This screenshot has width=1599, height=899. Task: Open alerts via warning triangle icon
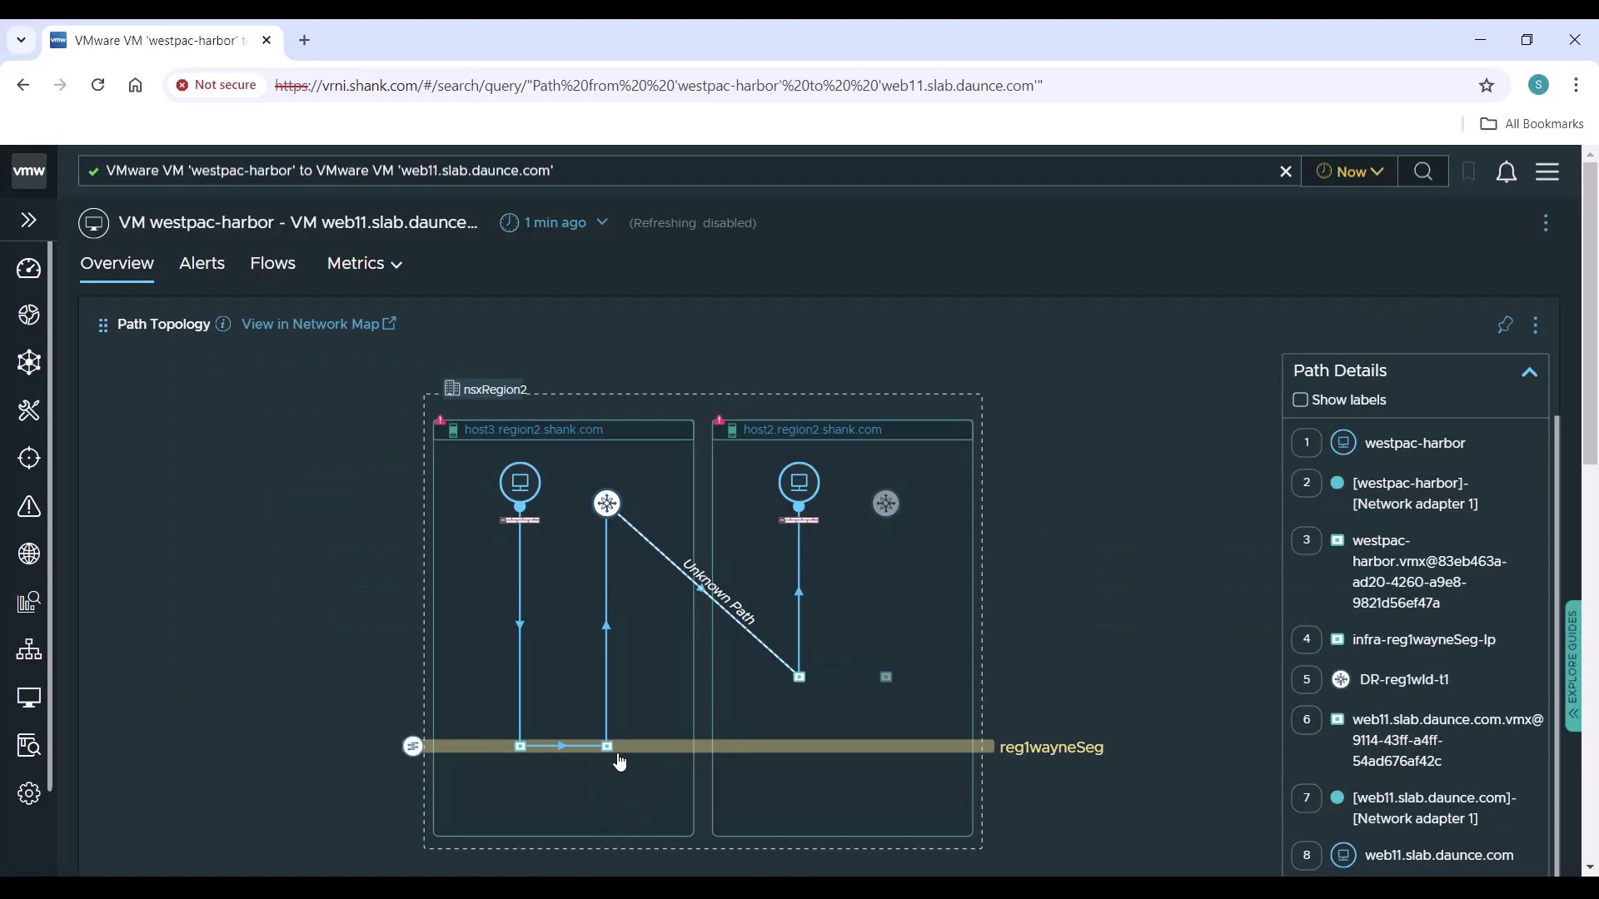[x=29, y=507]
